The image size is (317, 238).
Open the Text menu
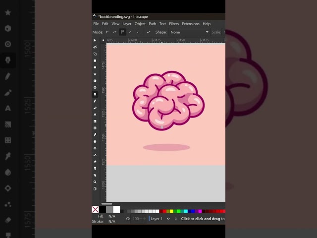tap(162, 24)
